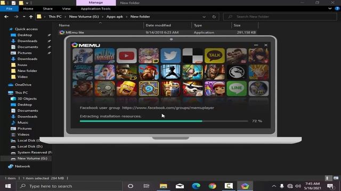This screenshot has height=191, width=341.
Task: Close the MEmu installer window
Action: click(x=266, y=45)
